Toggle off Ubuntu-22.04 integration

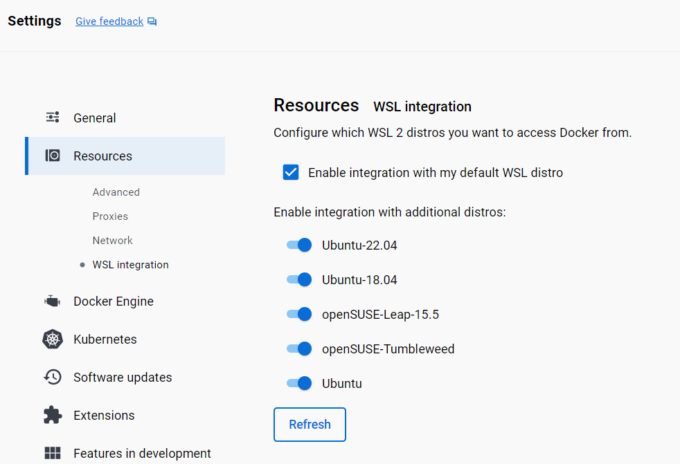click(299, 245)
